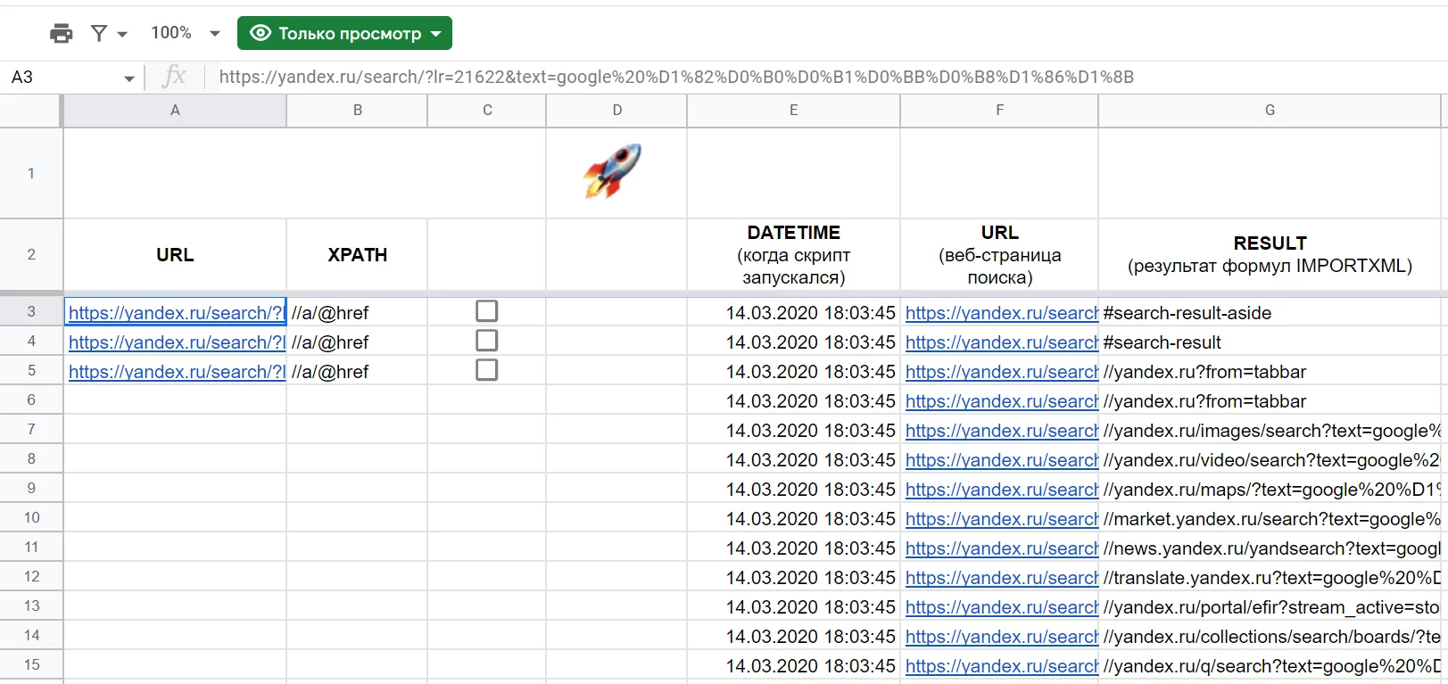Click the formula bar URL text
The image size is (1448, 684).
pos(676,77)
